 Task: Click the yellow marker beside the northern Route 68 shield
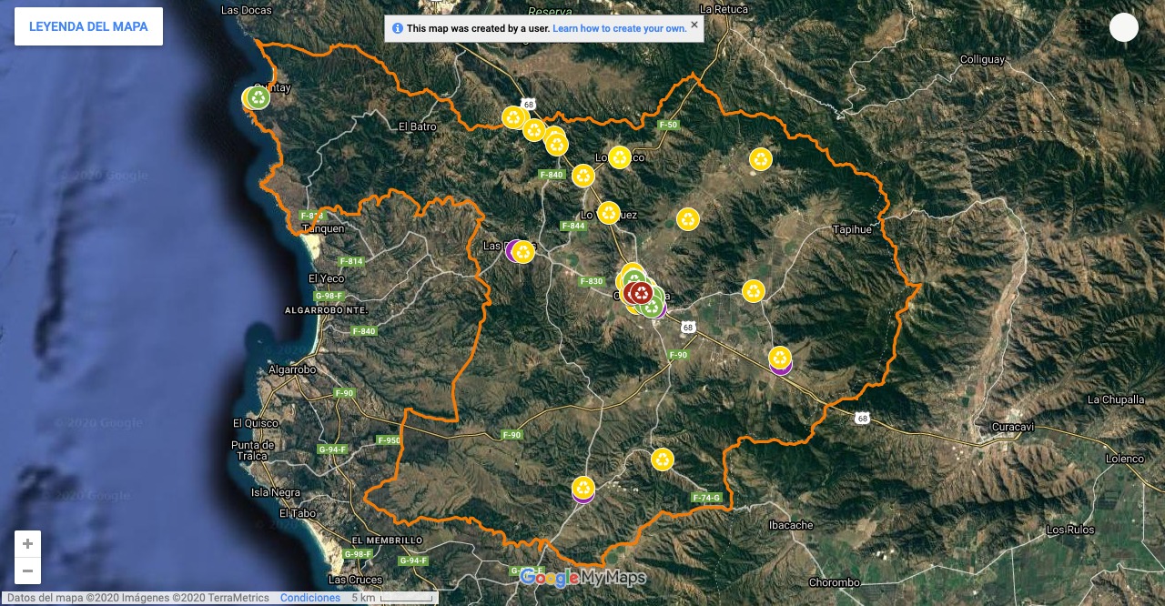point(514,117)
